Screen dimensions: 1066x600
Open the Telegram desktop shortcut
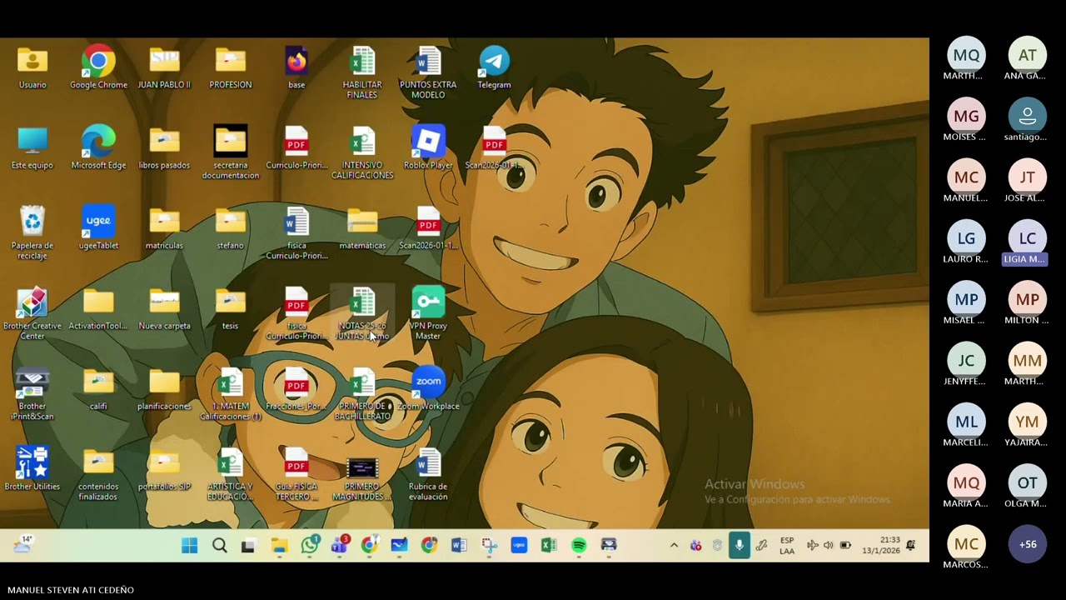click(494, 67)
